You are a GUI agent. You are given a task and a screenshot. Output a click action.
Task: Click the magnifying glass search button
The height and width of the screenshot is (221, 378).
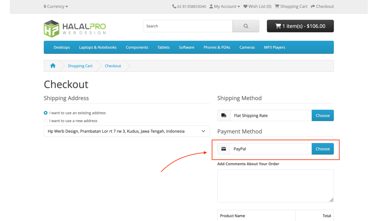click(x=246, y=26)
